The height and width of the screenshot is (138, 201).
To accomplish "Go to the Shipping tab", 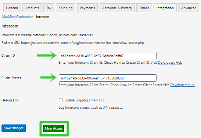I will point(65,8).
